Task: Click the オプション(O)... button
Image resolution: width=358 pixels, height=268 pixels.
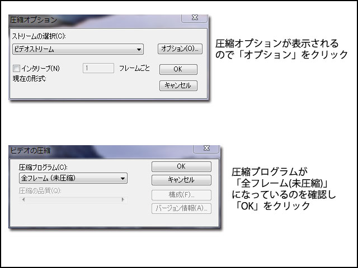Action: [x=180, y=49]
